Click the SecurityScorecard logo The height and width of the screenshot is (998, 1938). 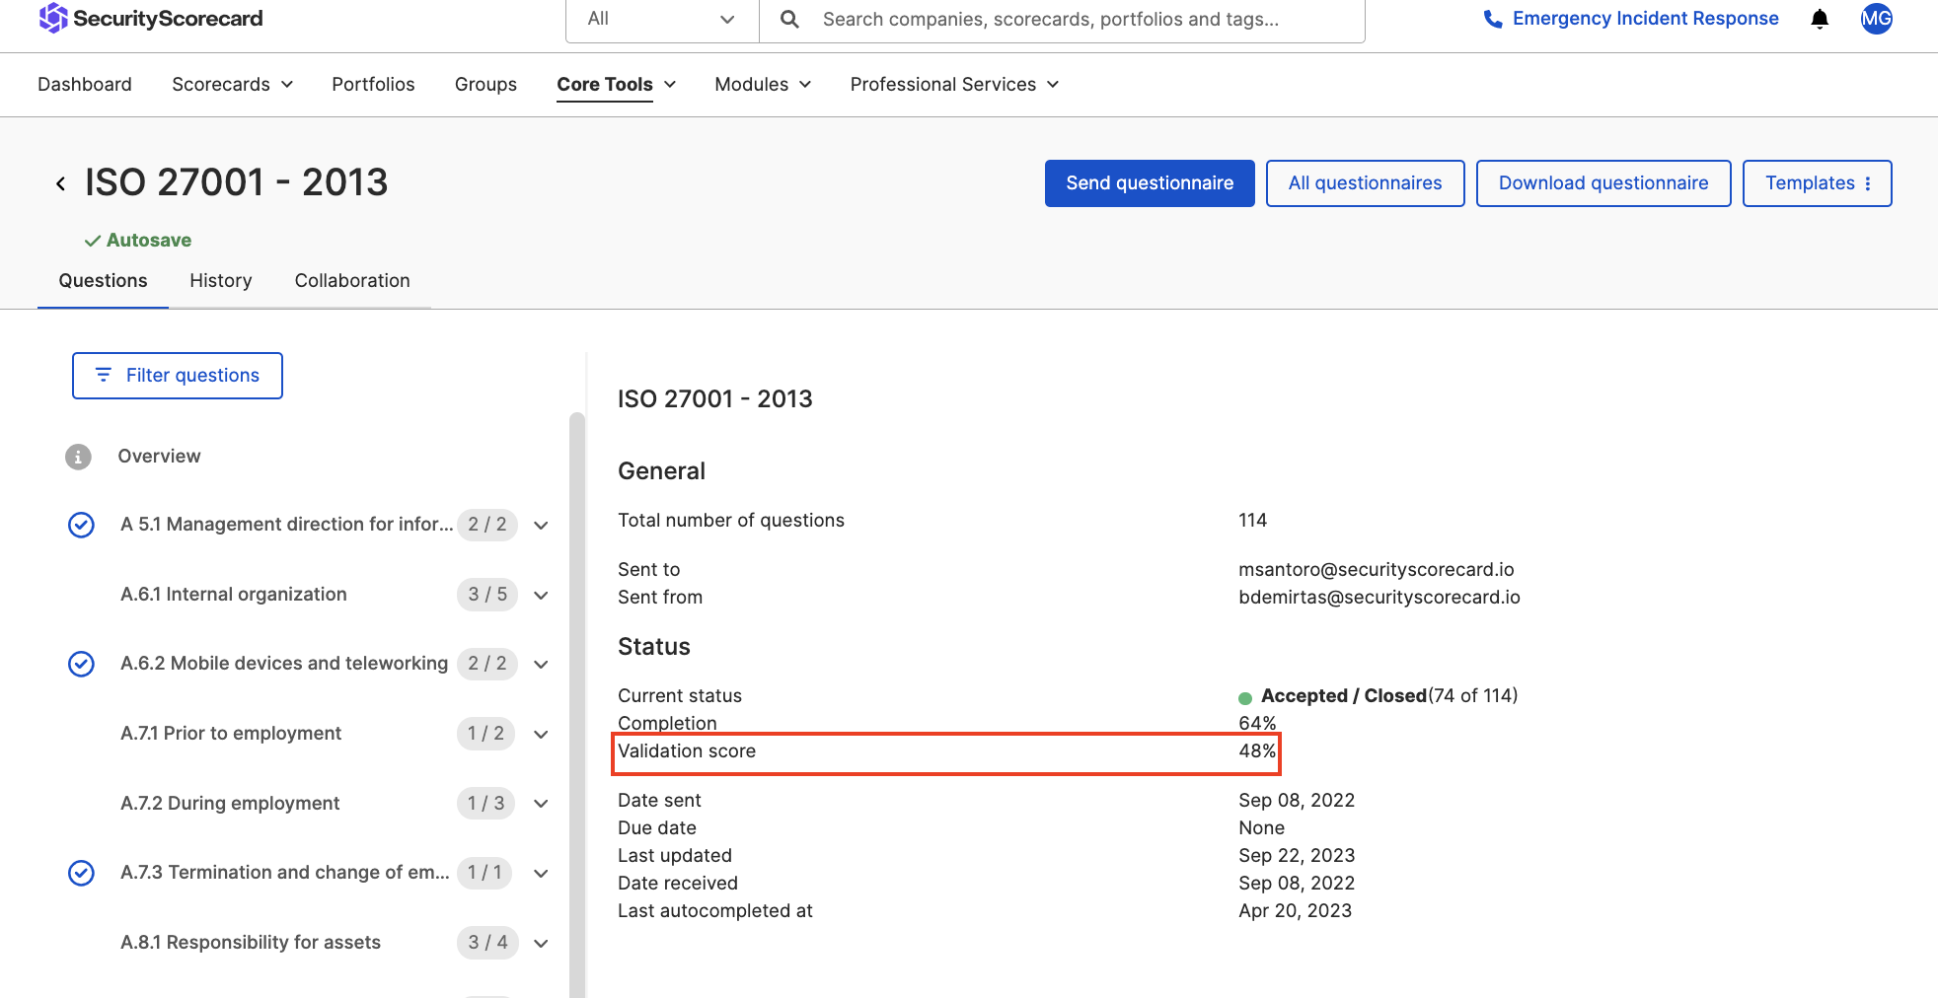(151, 18)
